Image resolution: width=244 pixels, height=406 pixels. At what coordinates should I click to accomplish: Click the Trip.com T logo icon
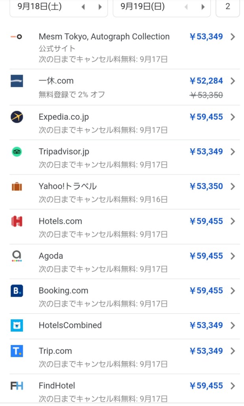17,351
